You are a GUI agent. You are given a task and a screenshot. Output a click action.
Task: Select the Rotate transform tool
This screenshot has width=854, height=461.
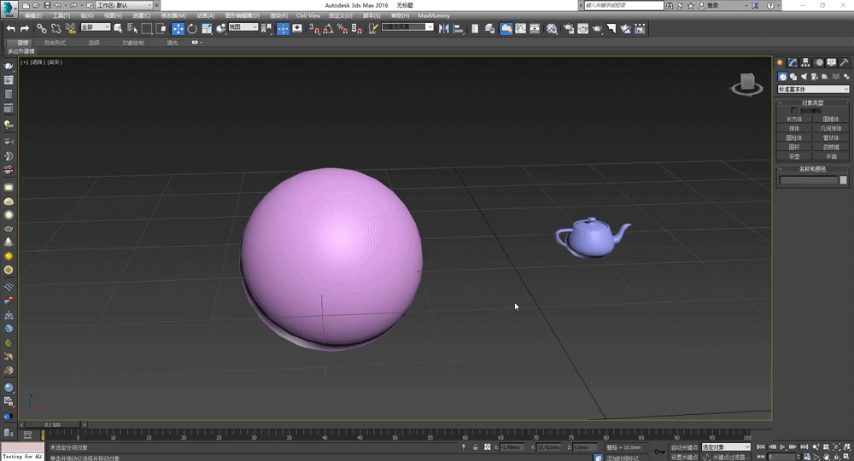[x=192, y=28]
